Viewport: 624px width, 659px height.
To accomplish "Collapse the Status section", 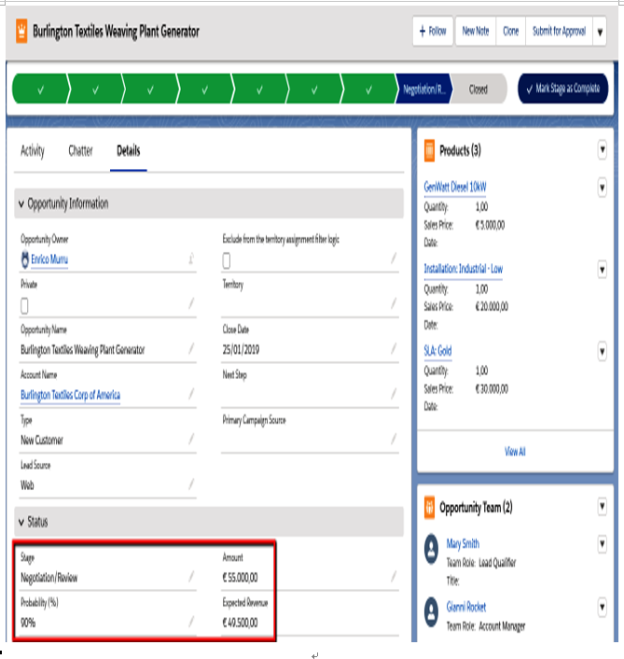I will coord(209,522).
